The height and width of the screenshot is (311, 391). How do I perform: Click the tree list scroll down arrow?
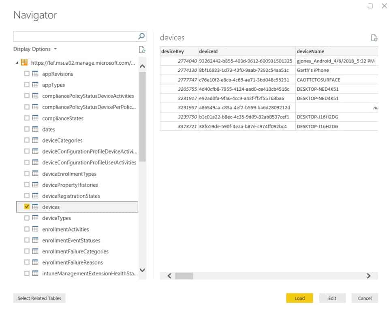[142, 270]
